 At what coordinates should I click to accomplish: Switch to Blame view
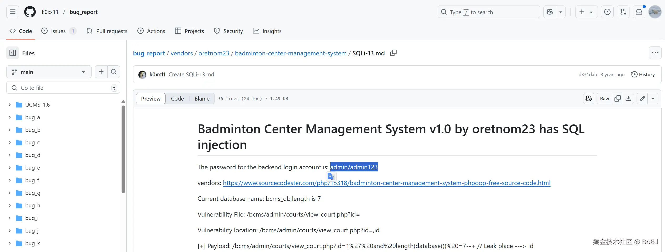[x=202, y=98]
